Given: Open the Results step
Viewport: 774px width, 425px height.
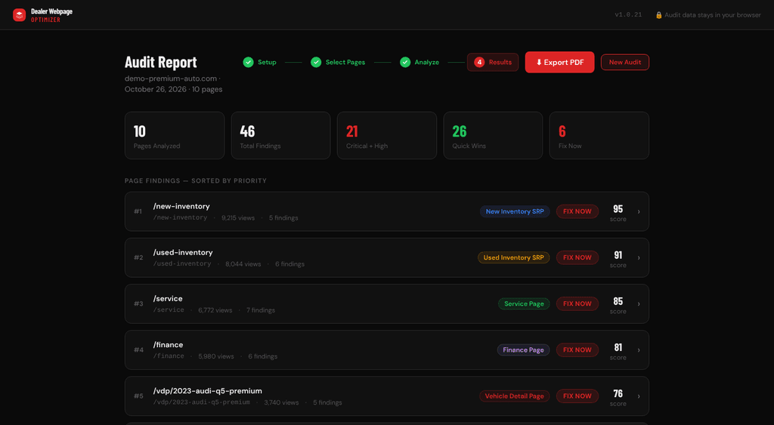Looking at the screenshot, I should pos(493,62).
